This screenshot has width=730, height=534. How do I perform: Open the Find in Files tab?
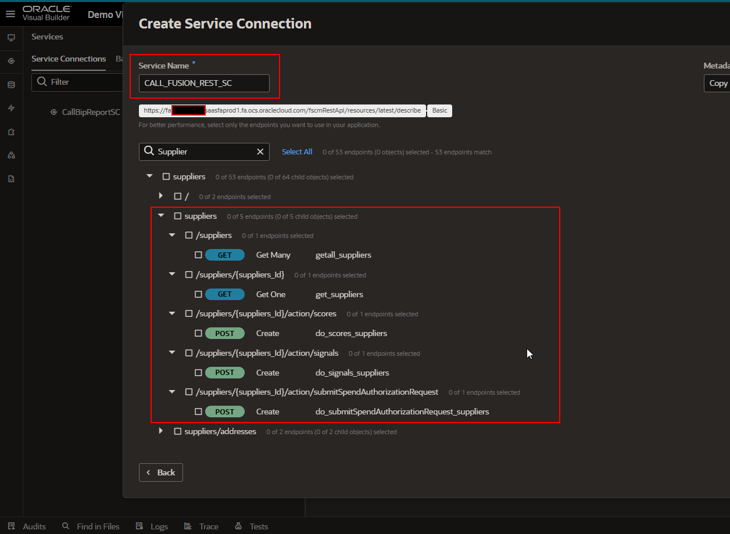coord(91,526)
